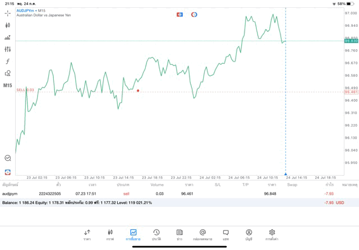Select the audjpym sell position row
The width and height of the screenshot is (359, 250).
tap(168, 194)
